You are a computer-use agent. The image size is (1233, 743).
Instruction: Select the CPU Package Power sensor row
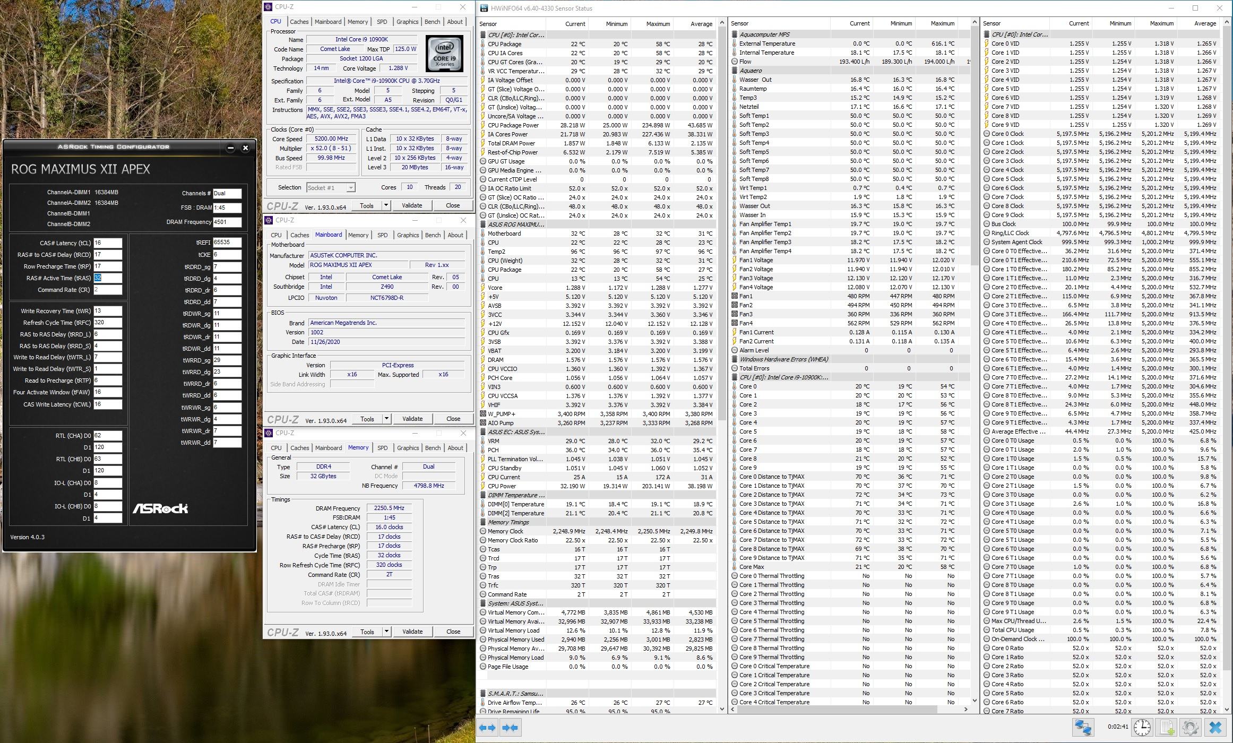pos(597,125)
